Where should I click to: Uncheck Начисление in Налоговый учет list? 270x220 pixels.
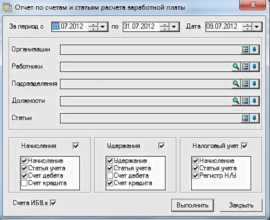pos(196,161)
